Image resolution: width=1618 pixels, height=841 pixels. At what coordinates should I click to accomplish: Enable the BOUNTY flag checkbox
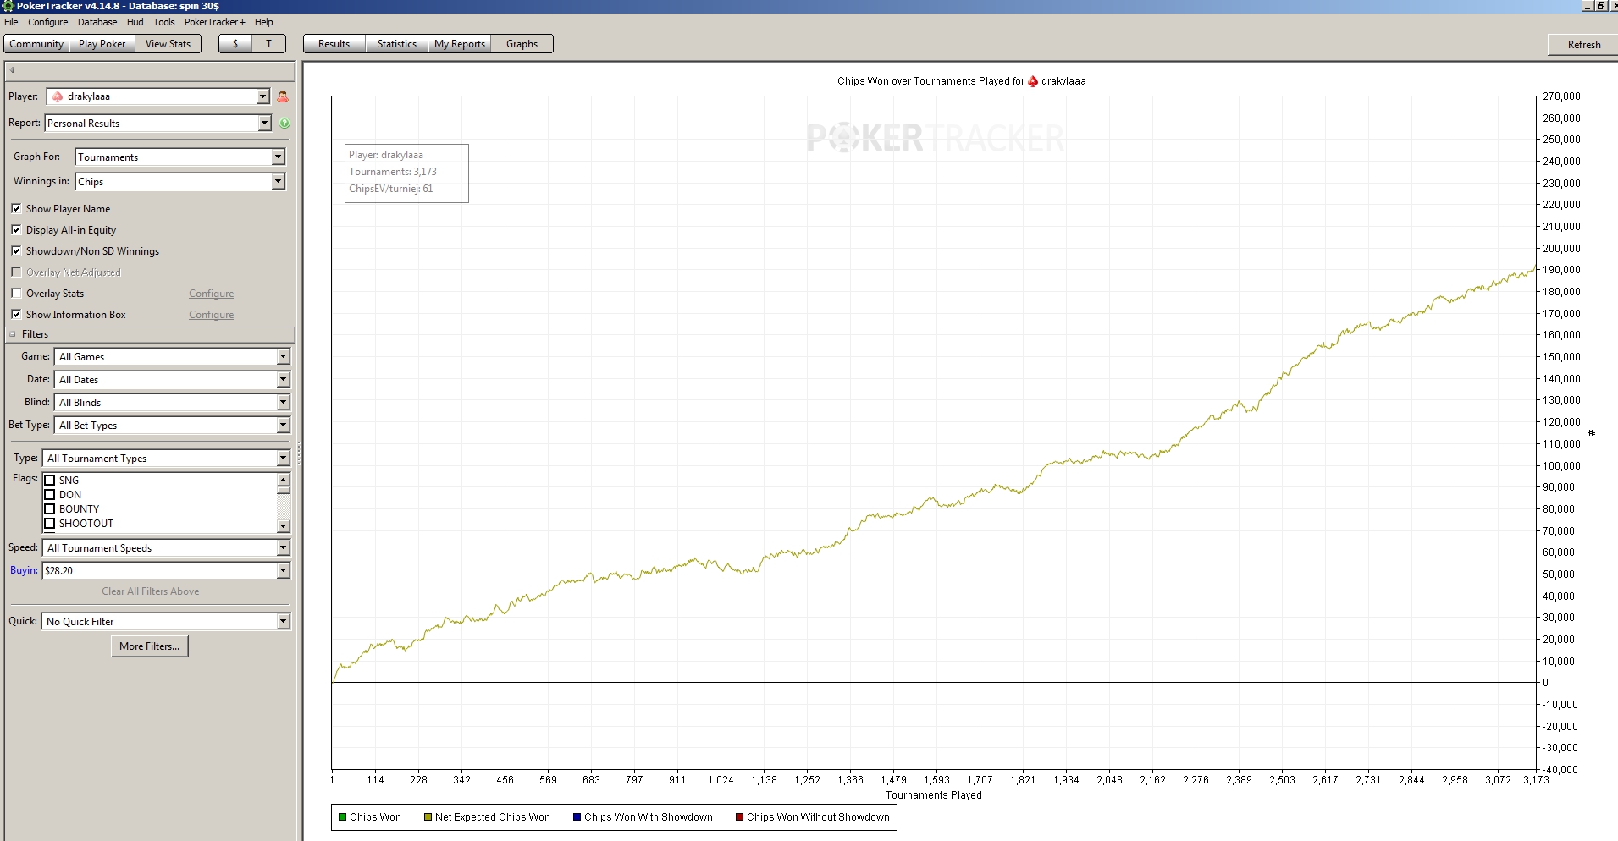(x=49, y=508)
